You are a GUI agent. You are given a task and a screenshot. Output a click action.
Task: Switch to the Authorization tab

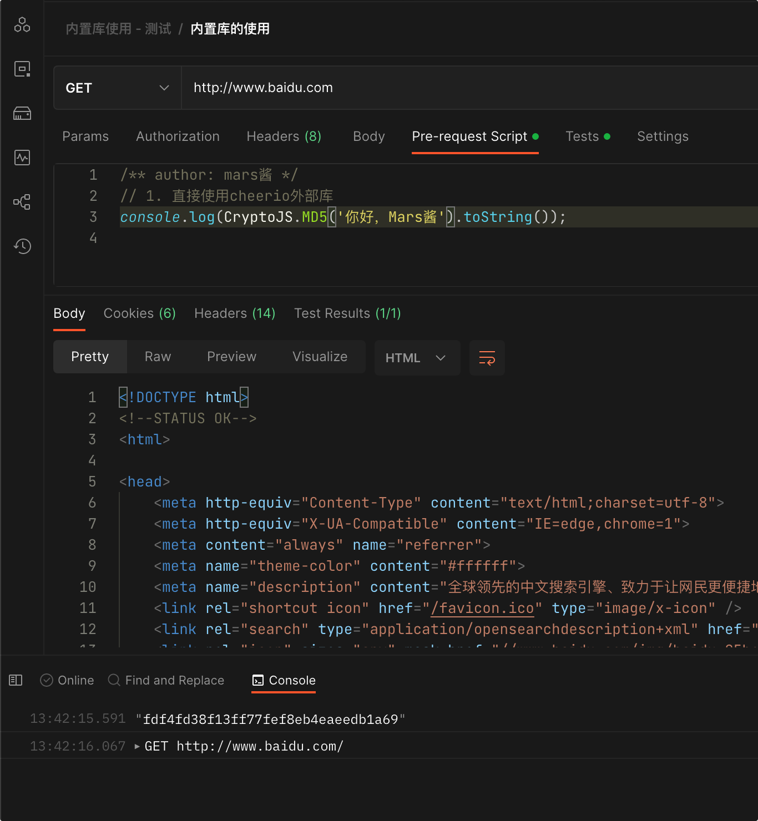pyautogui.click(x=178, y=136)
